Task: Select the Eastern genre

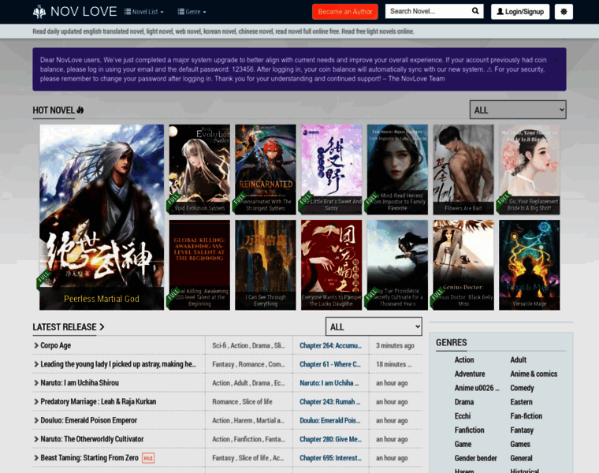Action: [x=521, y=402]
